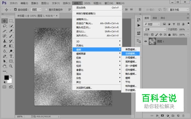Toggle lock all padlock icon
This screenshot has height=119, width=191.
pyautogui.click(x=169, y=35)
